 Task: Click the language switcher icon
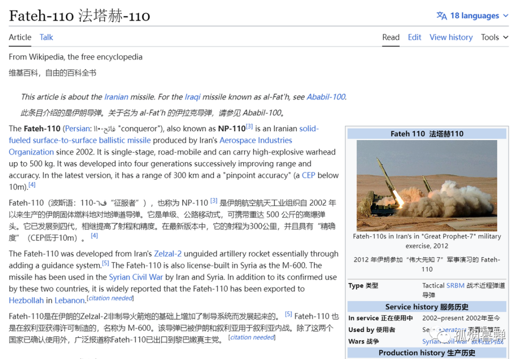click(x=442, y=15)
